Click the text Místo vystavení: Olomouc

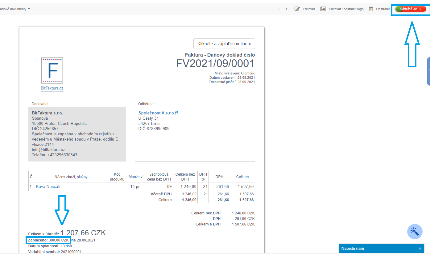tap(235, 73)
